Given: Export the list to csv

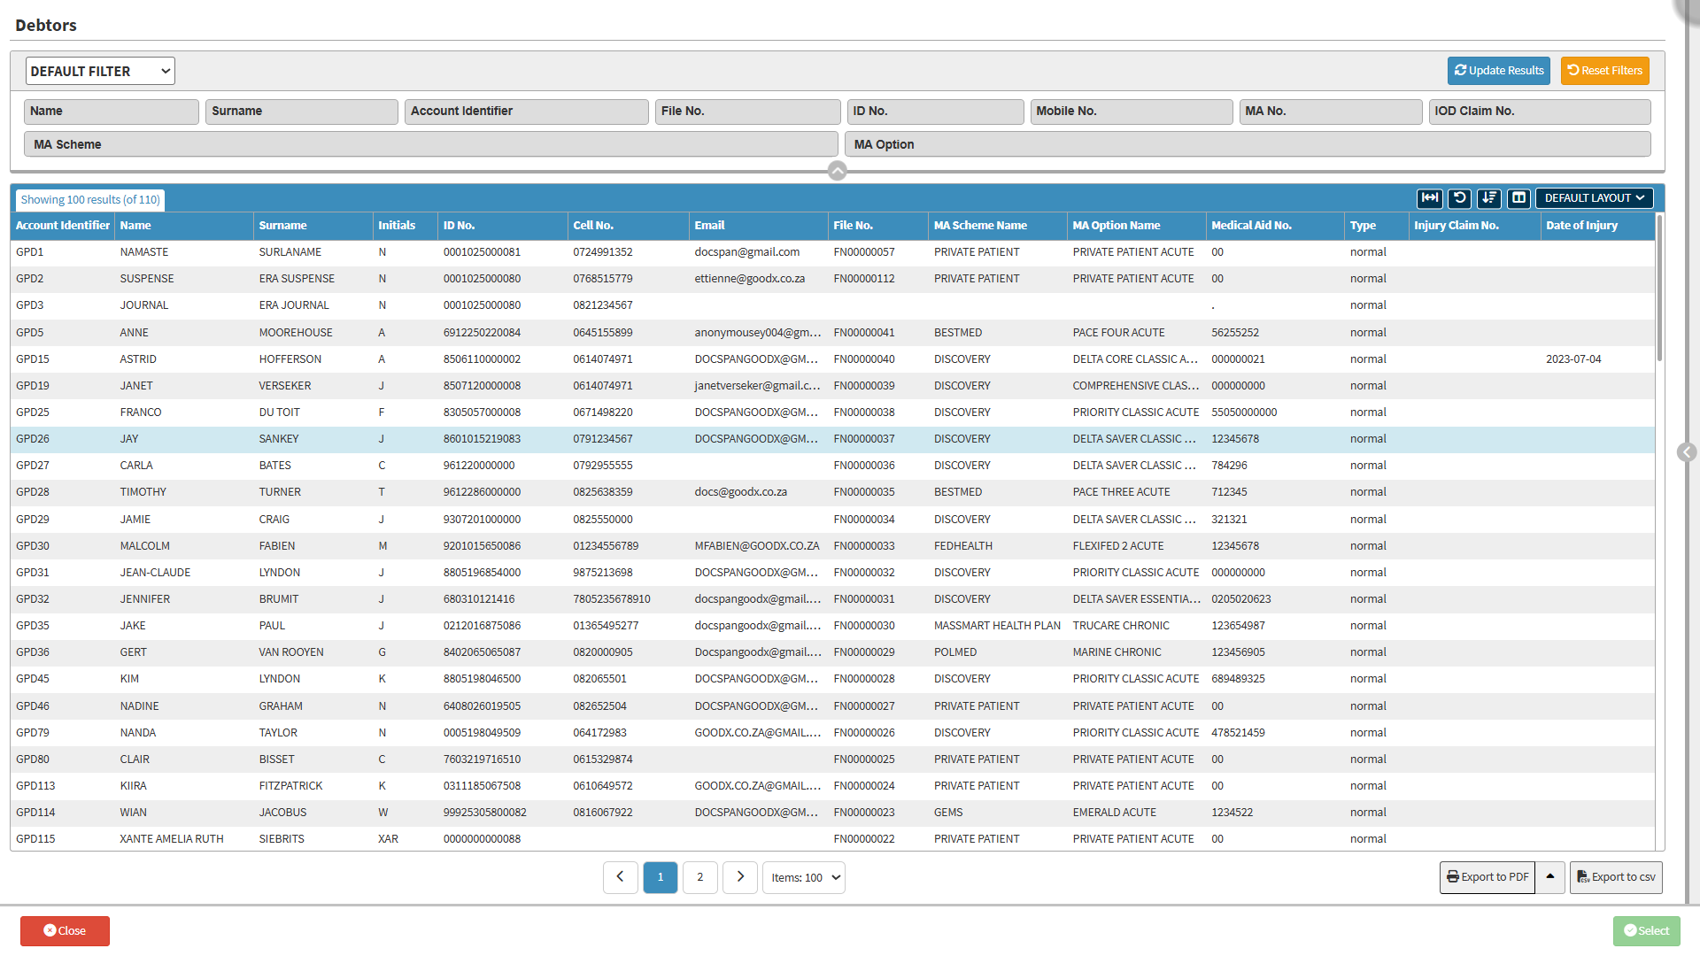Looking at the screenshot, I should coord(1616,877).
